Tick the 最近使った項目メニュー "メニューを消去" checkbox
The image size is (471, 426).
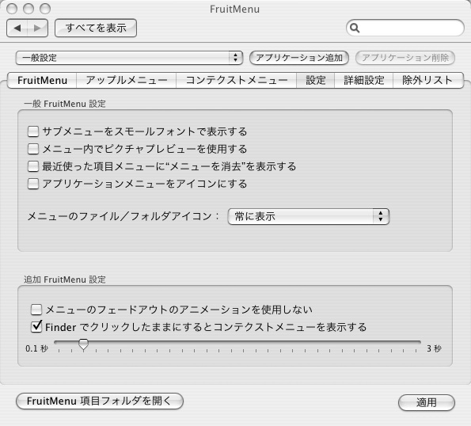pos(33,166)
